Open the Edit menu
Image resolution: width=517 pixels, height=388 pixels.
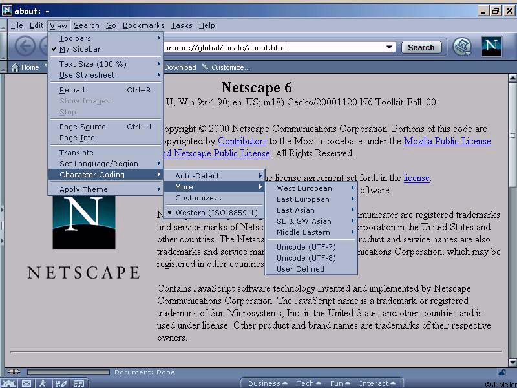point(36,25)
